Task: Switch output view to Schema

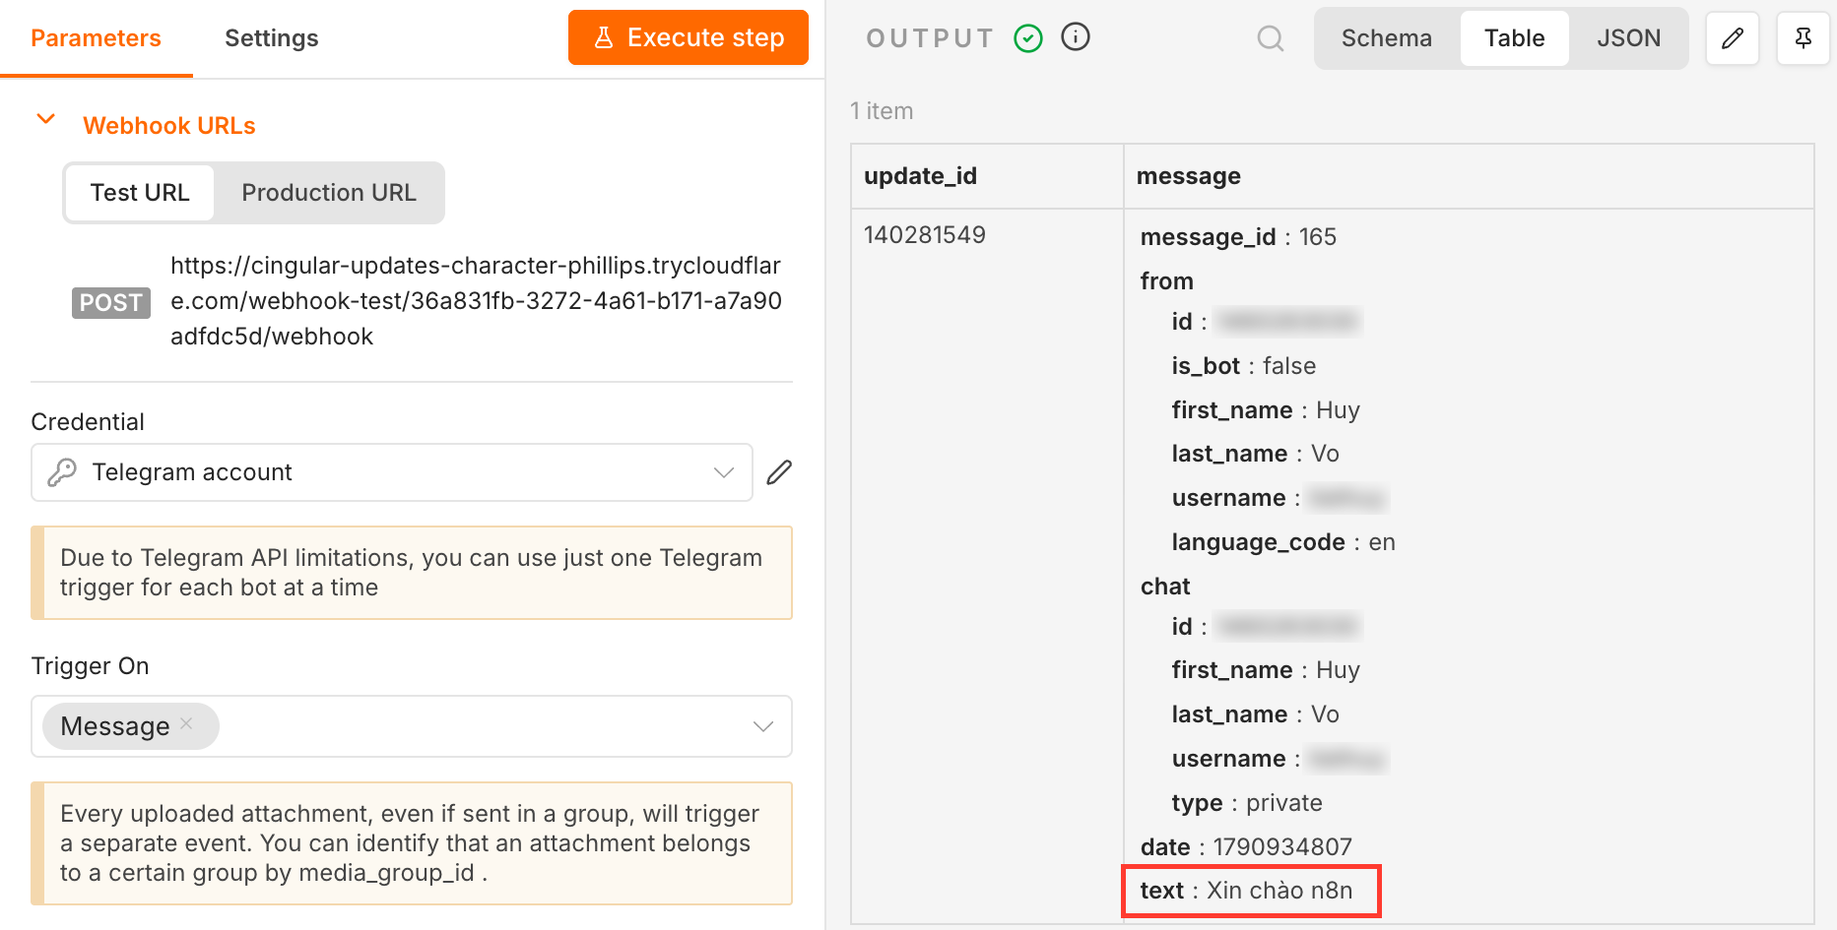Action: 1387,38
